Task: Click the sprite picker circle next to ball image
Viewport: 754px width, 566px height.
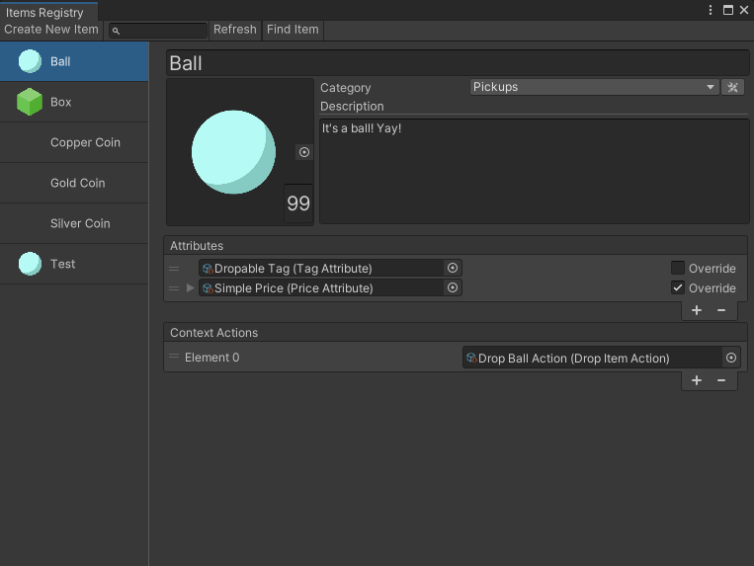Action: [x=304, y=152]
